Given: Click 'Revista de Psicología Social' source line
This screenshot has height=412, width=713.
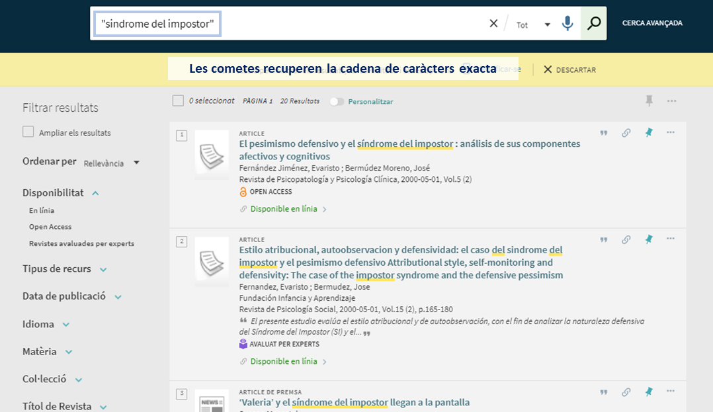Looking at the screenshot, I should (346, 309).
